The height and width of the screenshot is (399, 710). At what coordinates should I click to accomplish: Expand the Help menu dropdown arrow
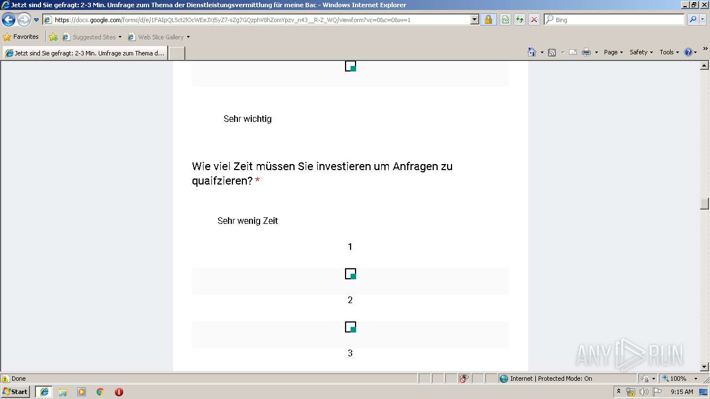696,53
